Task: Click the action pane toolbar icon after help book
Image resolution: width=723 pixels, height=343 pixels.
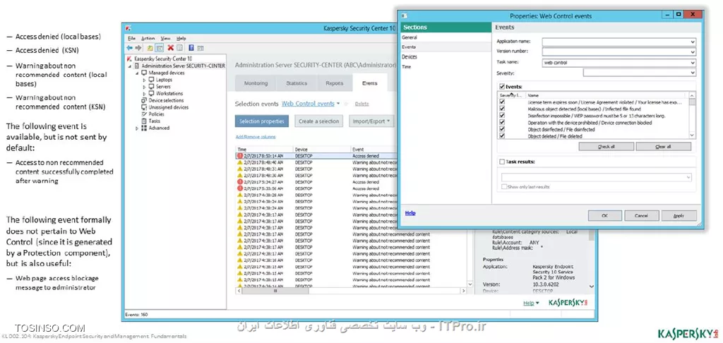Action: pos(201,47)
